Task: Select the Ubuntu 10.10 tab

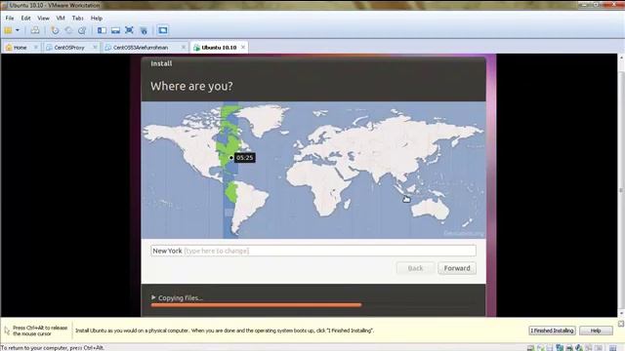Action: pos(219,48)
